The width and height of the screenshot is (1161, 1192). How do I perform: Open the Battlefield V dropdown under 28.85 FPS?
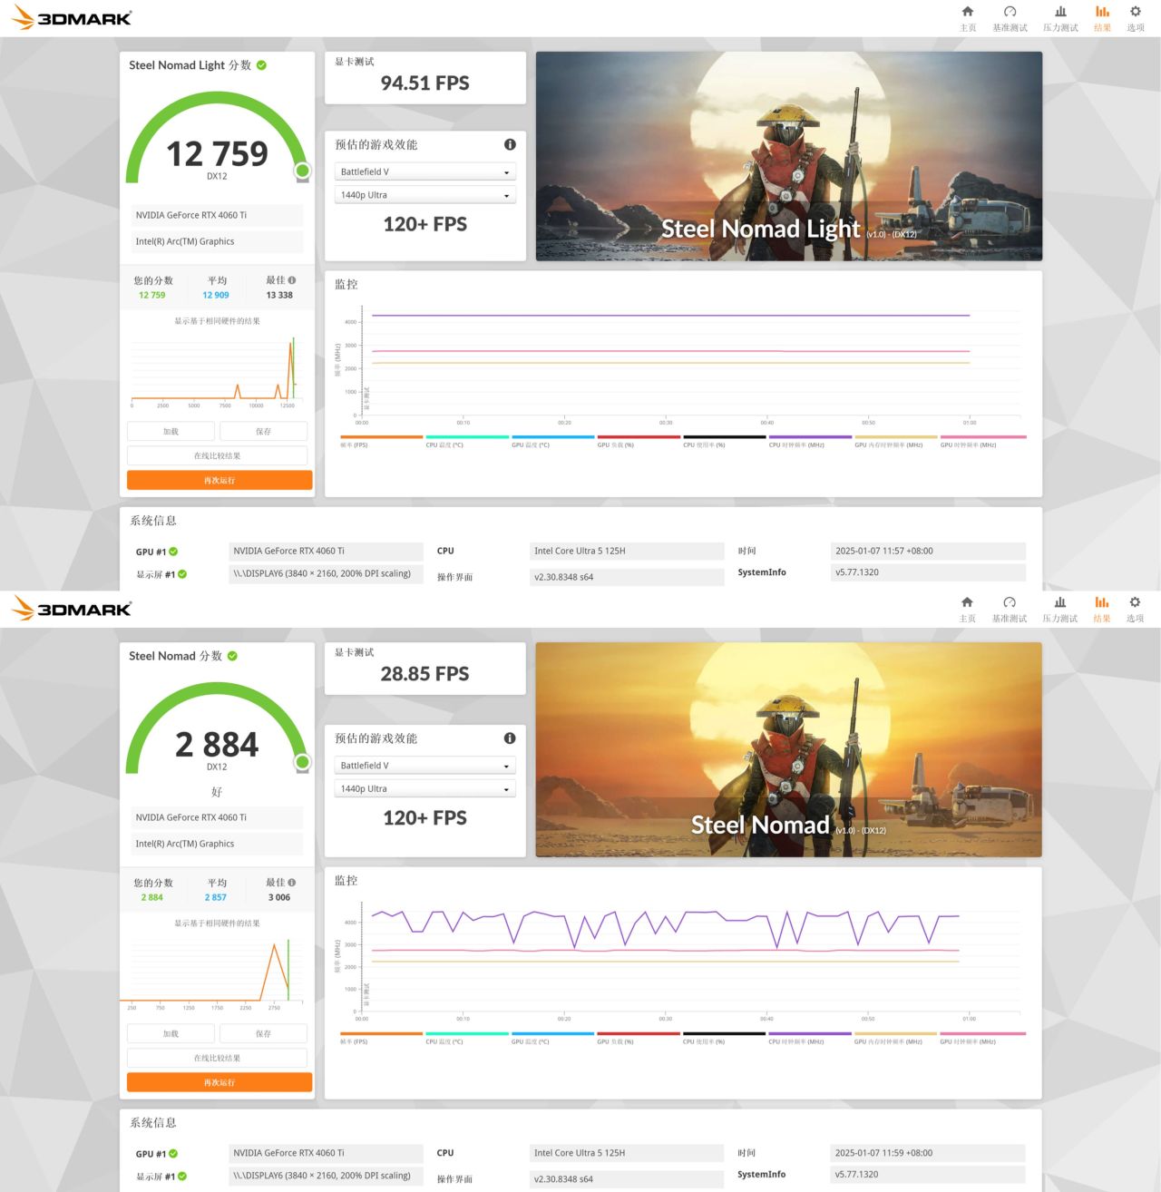coord(424,766)
